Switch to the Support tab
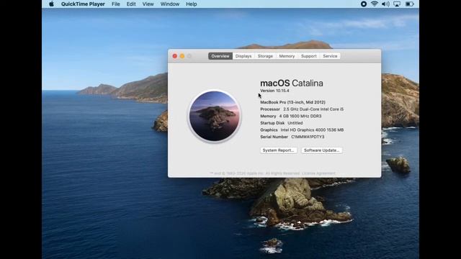The image size is (461, 259). 309,56
